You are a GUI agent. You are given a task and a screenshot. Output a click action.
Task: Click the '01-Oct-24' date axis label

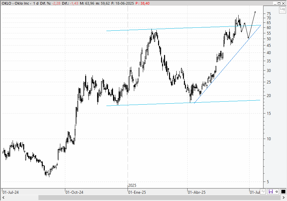tap(74, 192)
